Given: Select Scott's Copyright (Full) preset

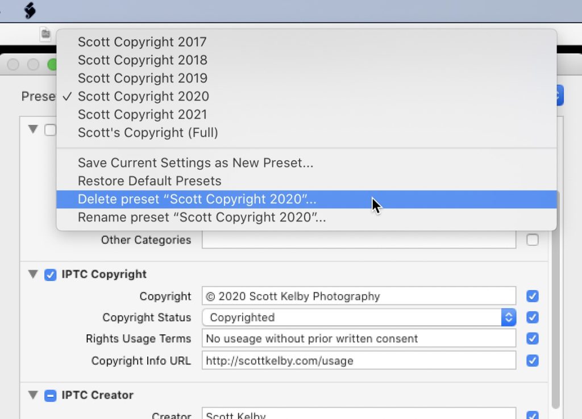Looking at the screenshot, I should pos(306,133).
